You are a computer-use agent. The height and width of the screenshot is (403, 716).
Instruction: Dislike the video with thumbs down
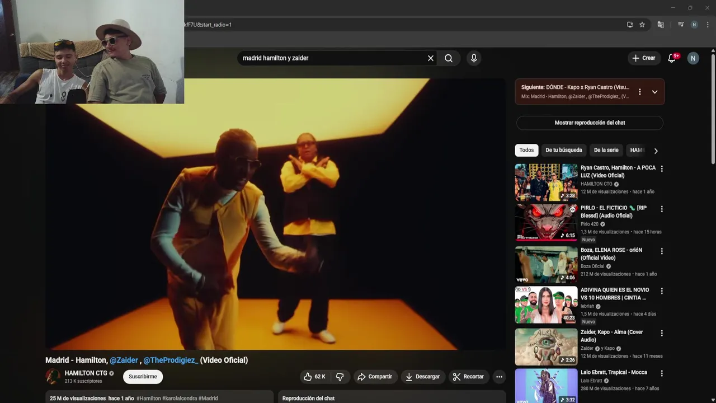(x=340, y=377)
